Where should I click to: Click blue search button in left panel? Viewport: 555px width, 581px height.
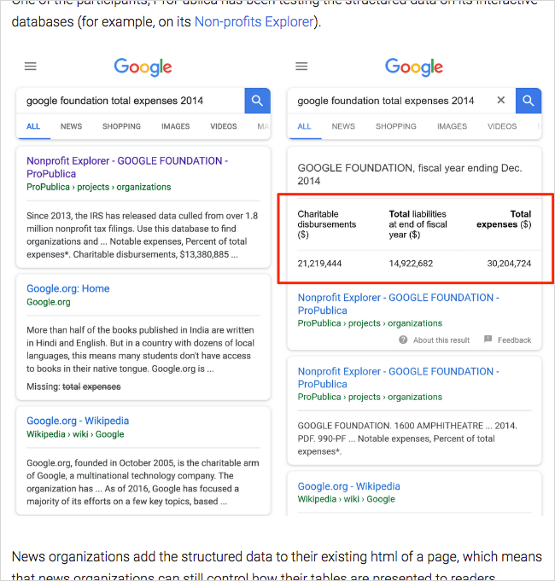[x=257, y=101]
